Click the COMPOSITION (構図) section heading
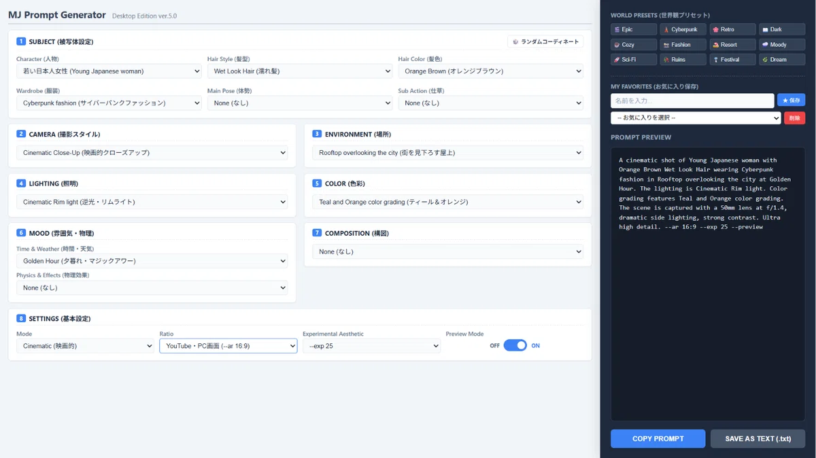Viewport: 816px width, 458px height. pos(357,233)
